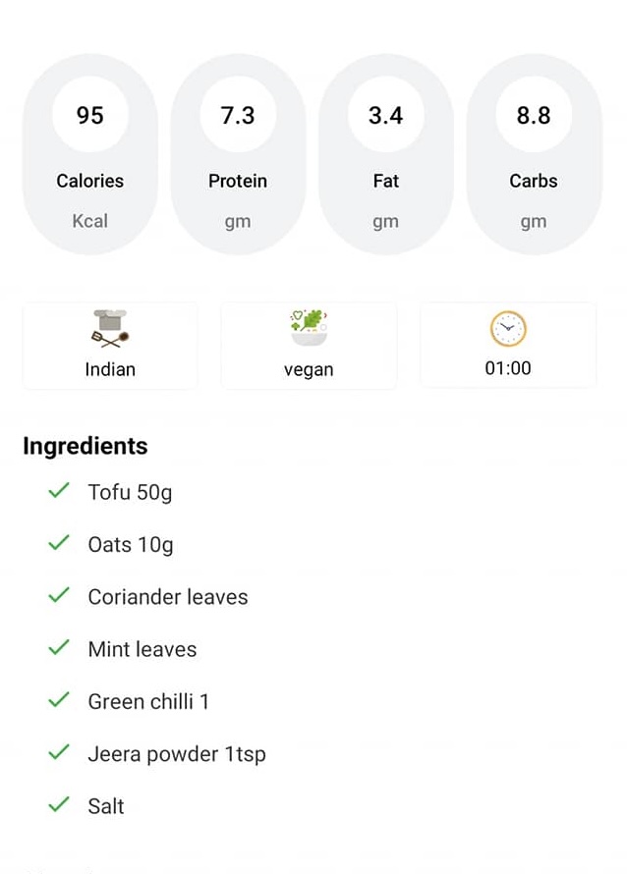Tick the Jeera powder 1tsp checkmark
Viewport: 627px width, 874px height.
click(x=59, y=752)
